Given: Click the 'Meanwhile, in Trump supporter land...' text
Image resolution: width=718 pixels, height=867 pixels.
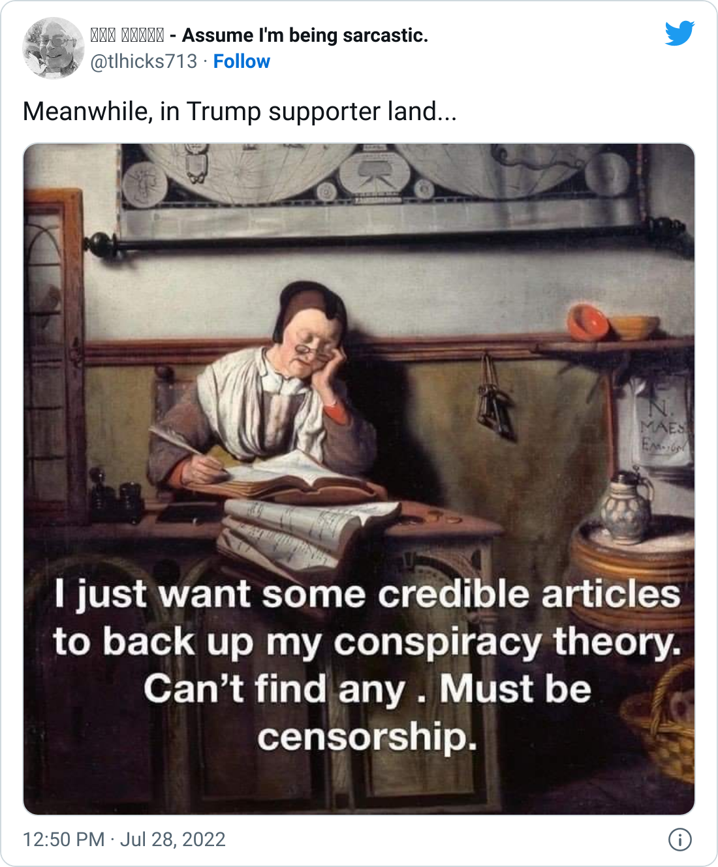Looking at the screenshot, I should click(240, 112).
